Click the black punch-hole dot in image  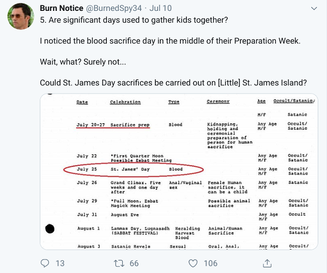51,228
